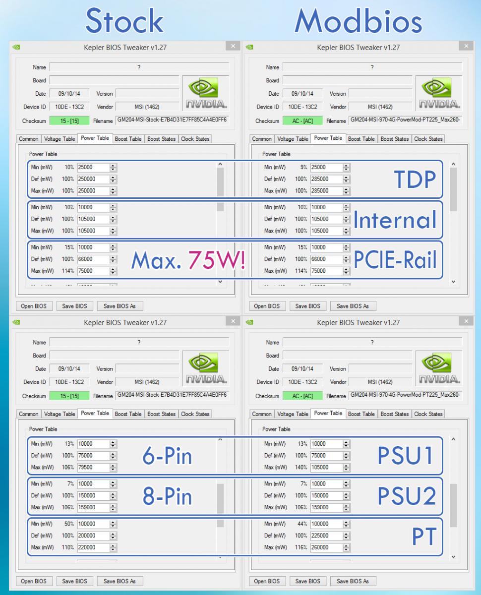Click the Checksum value AC - [AC] in lower Modbios window

tap(302, 396)
